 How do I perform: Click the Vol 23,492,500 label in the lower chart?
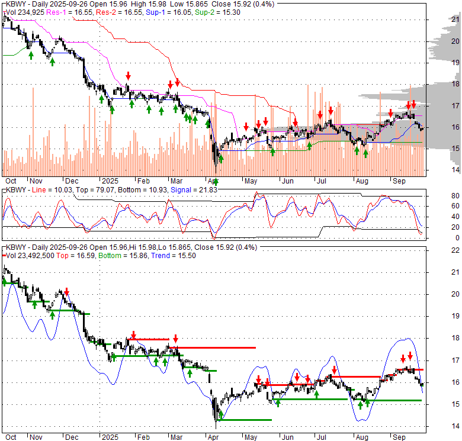30,256
